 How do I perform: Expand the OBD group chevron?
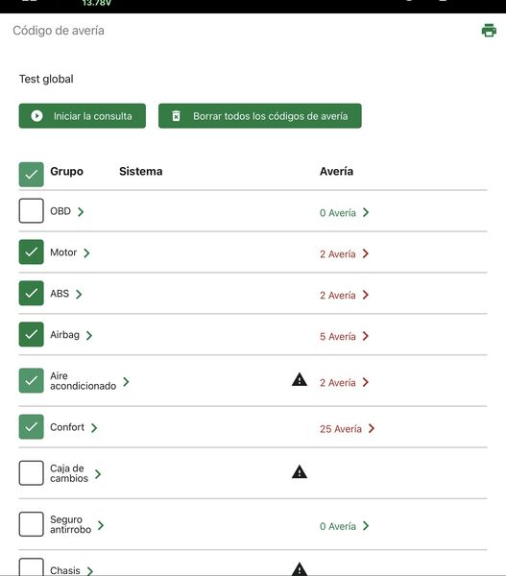coord(81,211)
